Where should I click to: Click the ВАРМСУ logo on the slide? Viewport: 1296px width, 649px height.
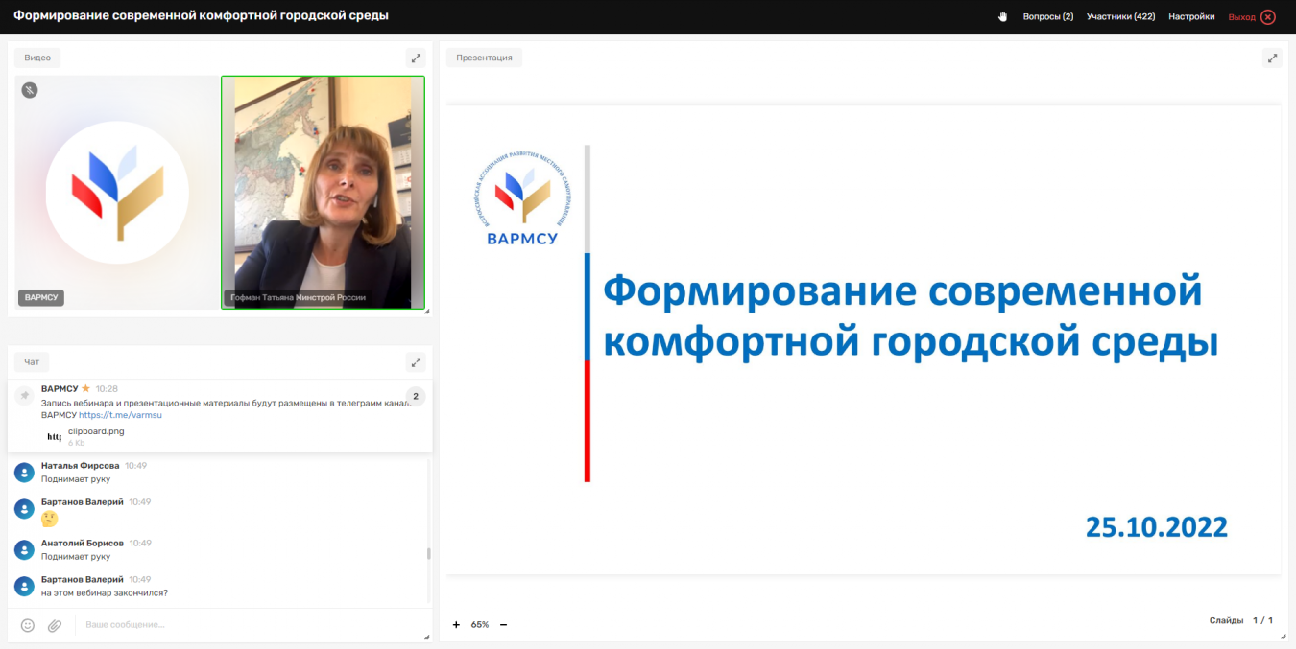tap(523, 198)
